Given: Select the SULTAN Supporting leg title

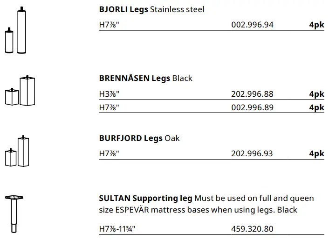Looking at the screenshot, I should 145,199.
